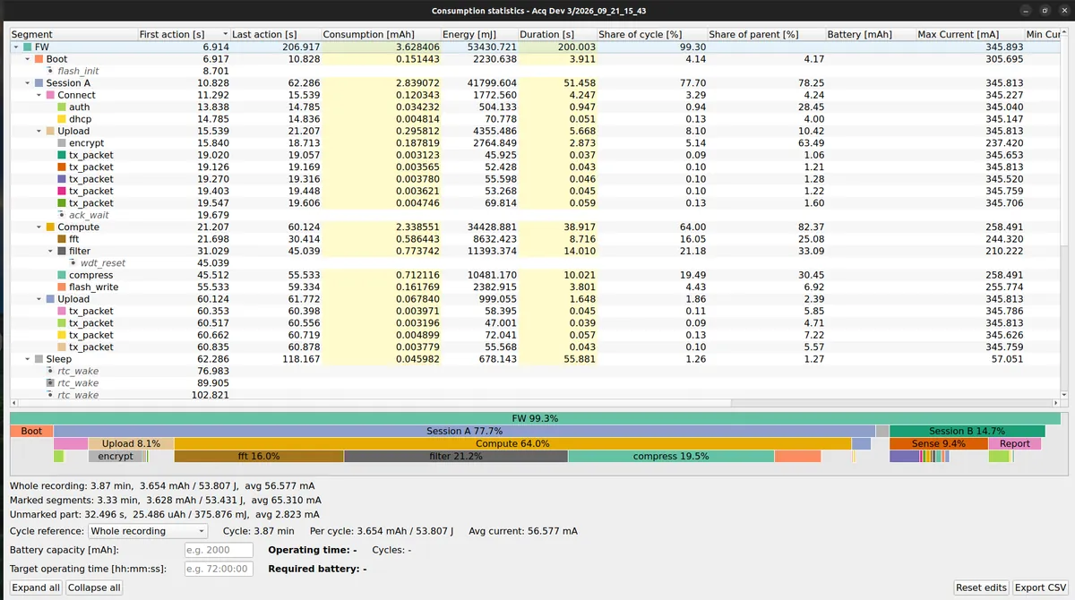Export statistics with Export CSV button
Screen dimensions: 1075x600
pyautogui.click(x=1040, y=587)
